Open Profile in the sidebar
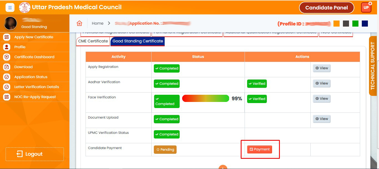Image resolution: width=379 pixels, height=169 pixels. pos(20,47)
